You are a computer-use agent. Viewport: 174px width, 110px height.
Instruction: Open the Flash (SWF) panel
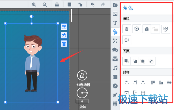click(x=115, y=86)
